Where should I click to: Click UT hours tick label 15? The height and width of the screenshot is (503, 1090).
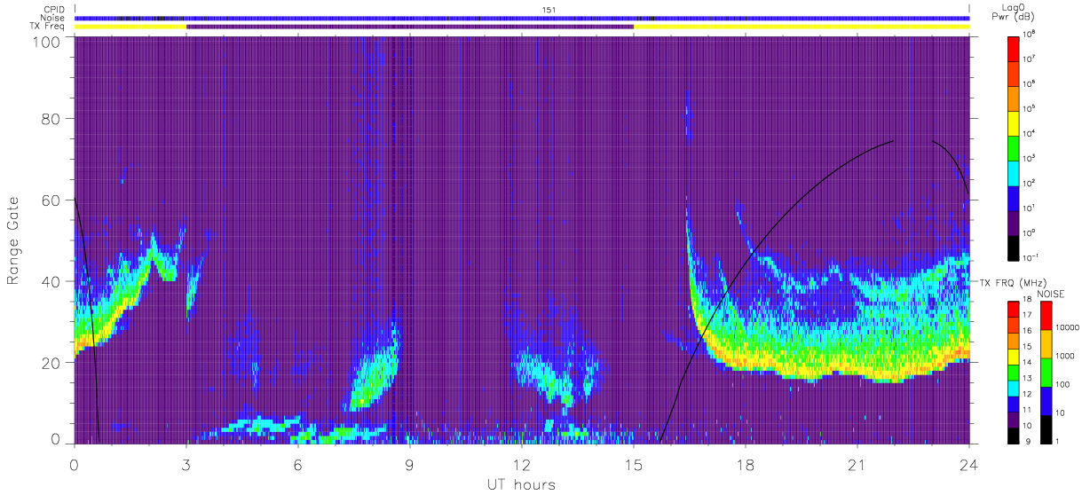[x=634, y=465]
